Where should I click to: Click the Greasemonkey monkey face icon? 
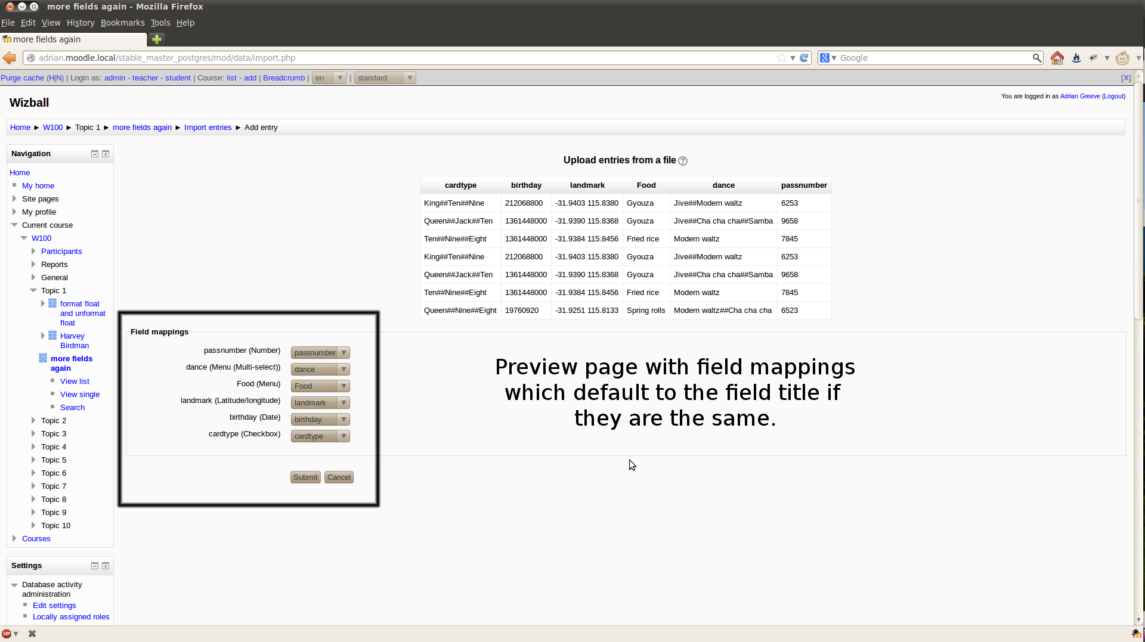(1122, 58)
